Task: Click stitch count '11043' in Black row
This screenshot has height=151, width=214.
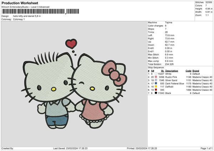Action: pos(161,93)
